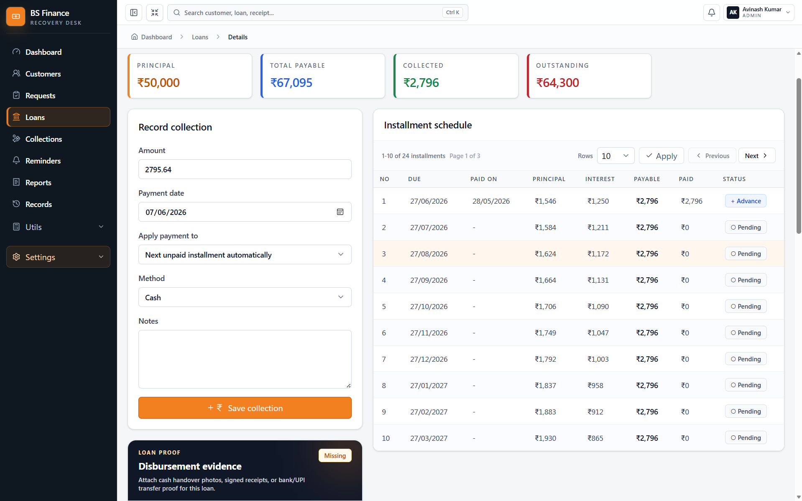Click the Outstanding ₹64,300 card
The height and width of the screenshot is (501, 802).
pyautogui.click(x=589, y=76)
